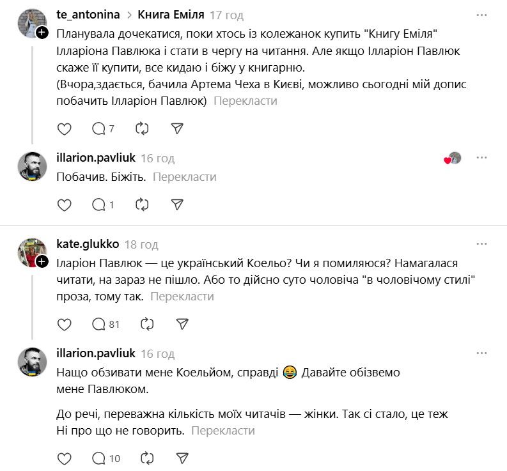Open the 81 replies on kate.glukko's post

click(x=105, y=324)
